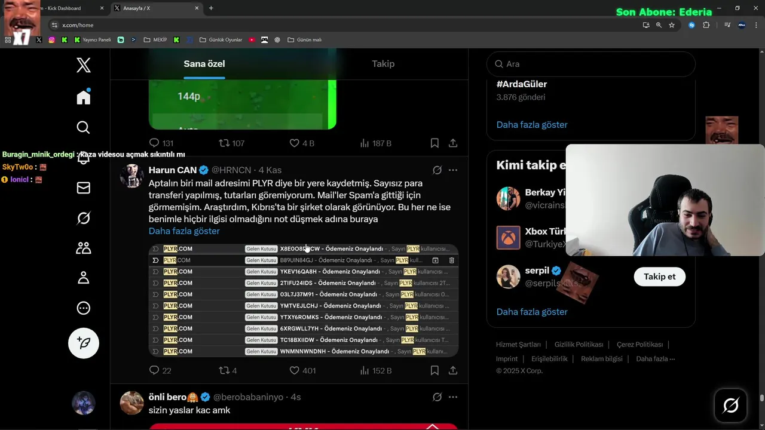Screen dimensions: 765x430
Task: Open account avatar at the sidebar bottom
Action: 84,403
